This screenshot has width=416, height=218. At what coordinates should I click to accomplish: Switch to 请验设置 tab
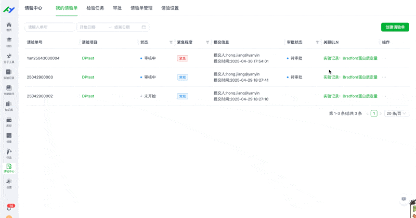click(170, 8)
